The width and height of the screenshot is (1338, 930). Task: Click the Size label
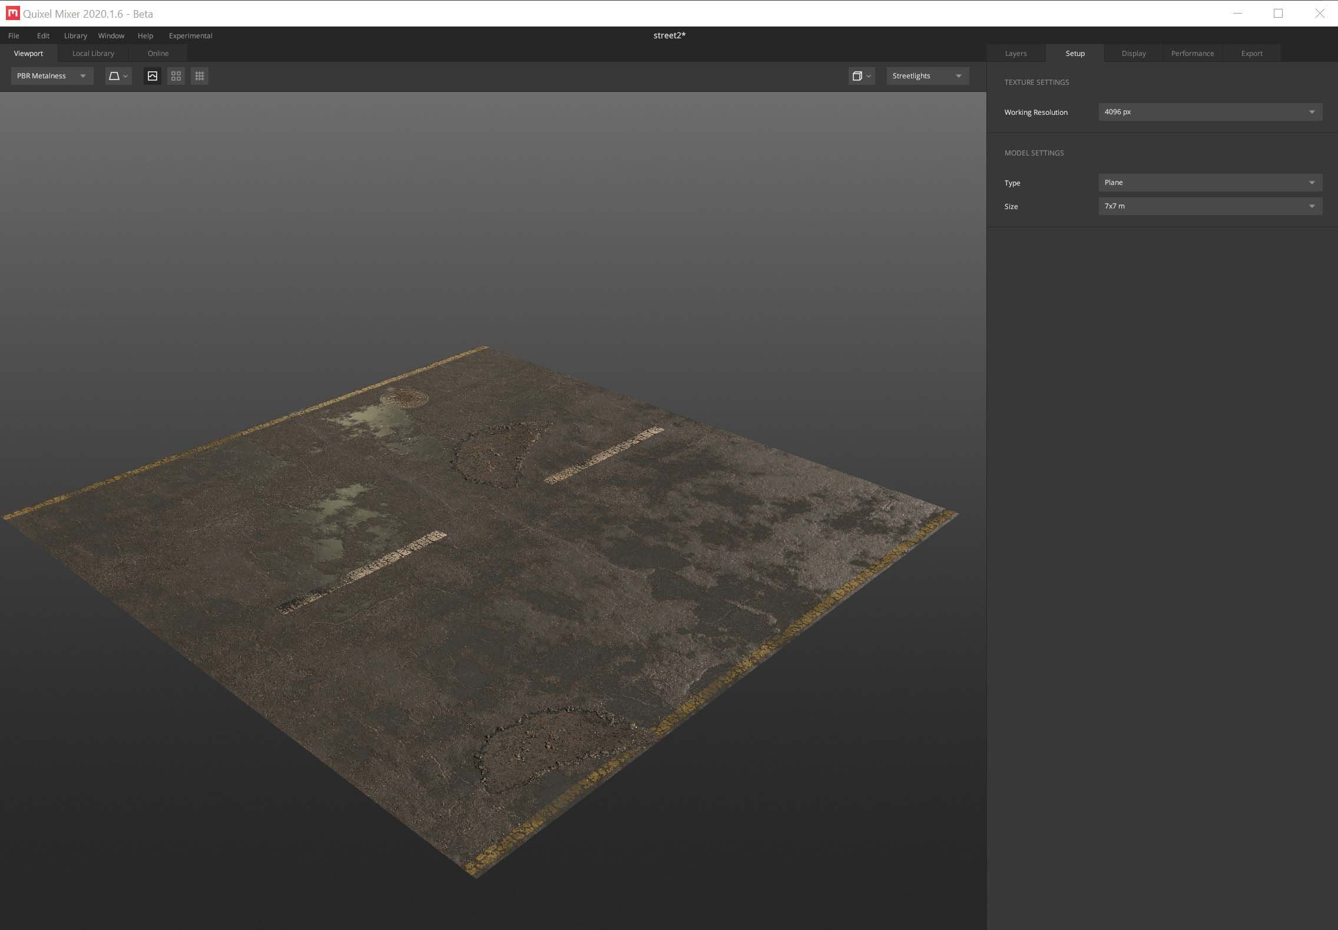point(1011,207)
